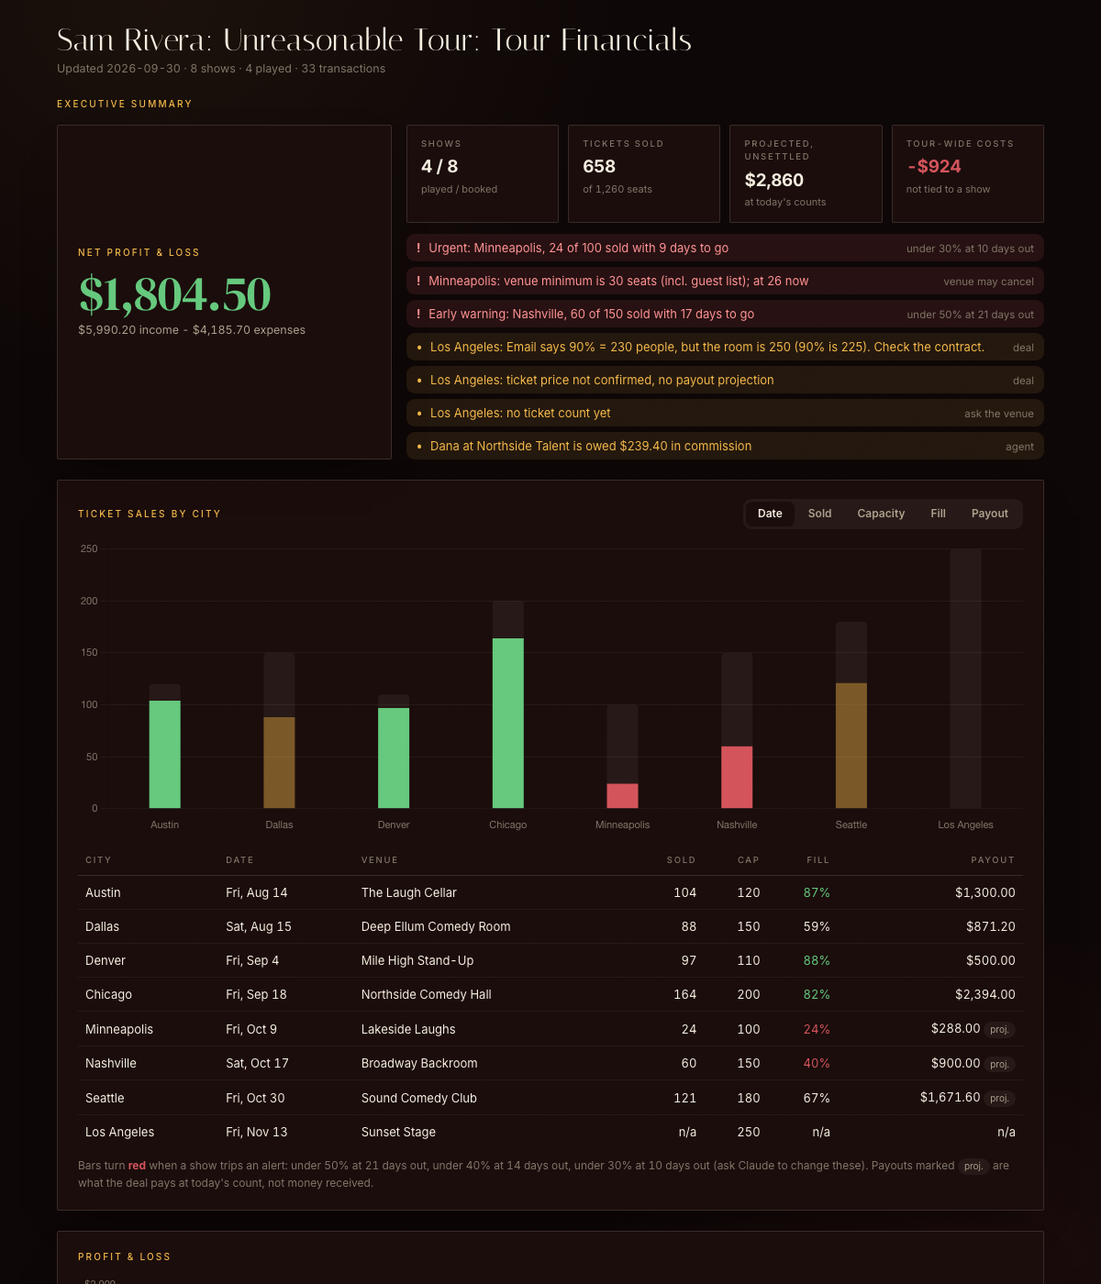The height and width of the screenshot is (1284, 1101).
Task: Click the PAYOUT column header
Action: pos(993,860)
